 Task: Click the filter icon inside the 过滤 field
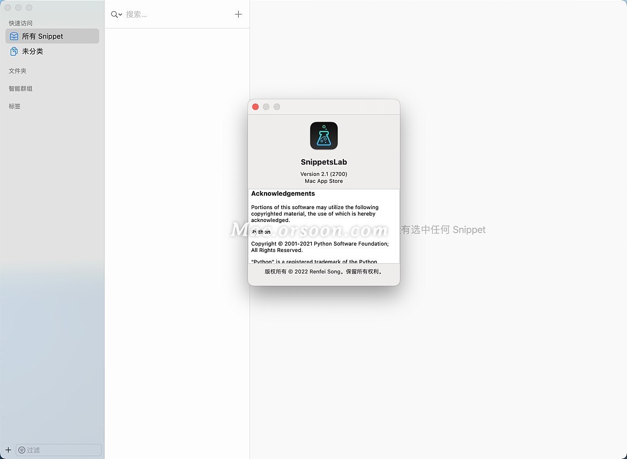coord(21,450)
